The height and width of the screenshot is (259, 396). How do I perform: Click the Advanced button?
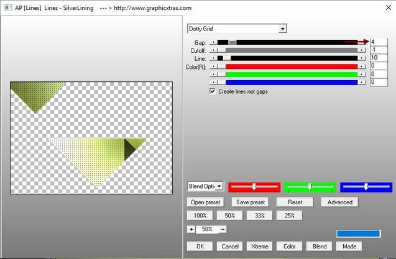(340, 202)
